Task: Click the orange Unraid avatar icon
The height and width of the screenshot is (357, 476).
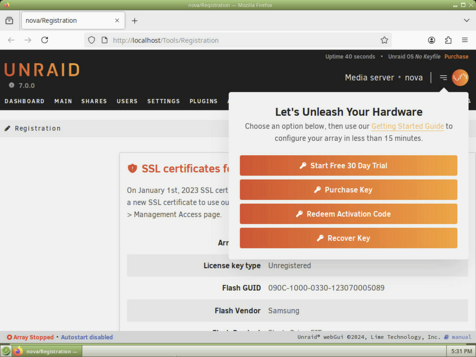Action: point(460,78)
